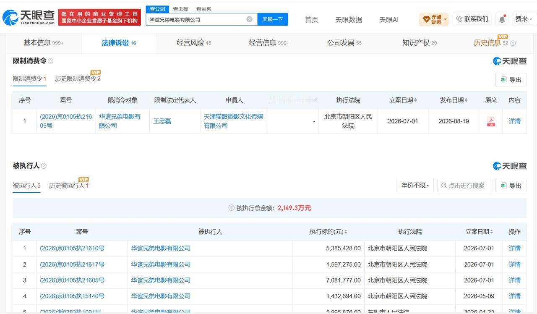Click the phone icon beside 联系我们
Viewport: 537px width, 314px height.
coord(459,19)
